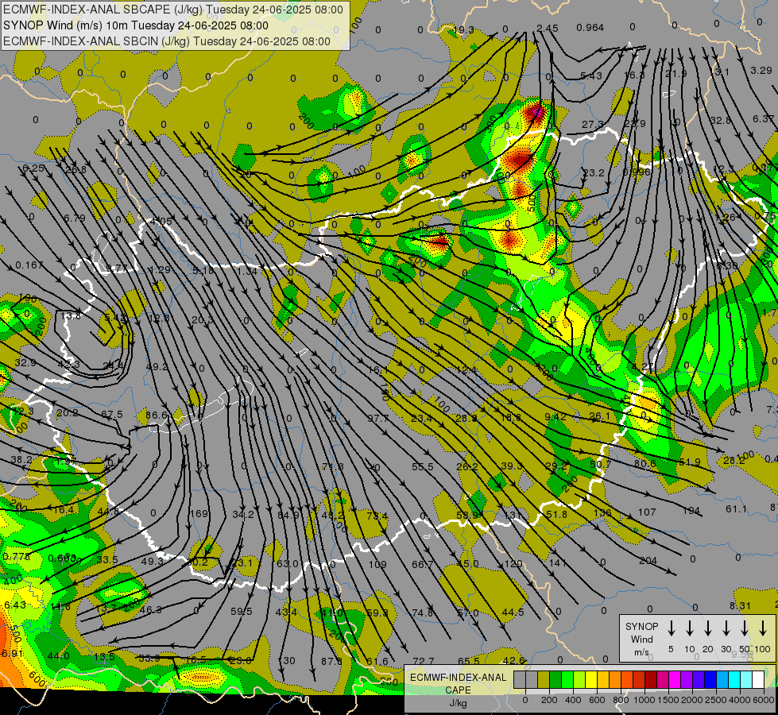Click the map value 169
This screenshot has width=778, height=715.
click(x=199, y=513)
